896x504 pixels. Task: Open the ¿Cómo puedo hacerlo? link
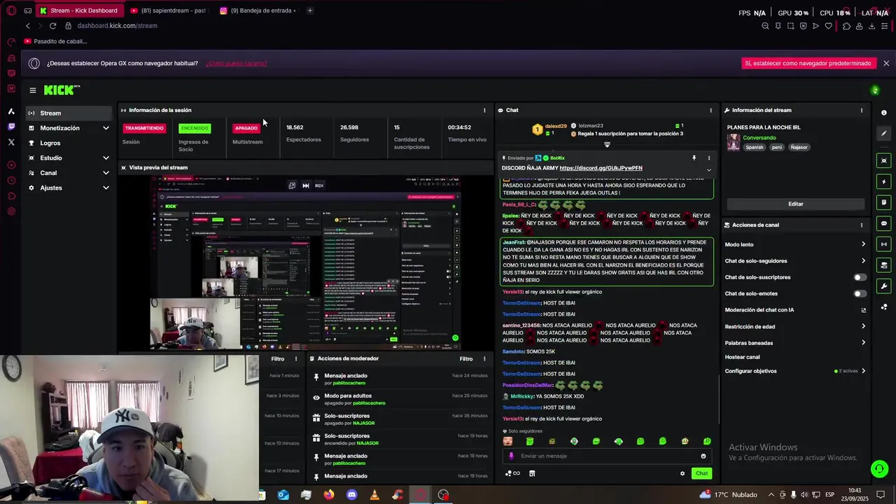[236, 64]
